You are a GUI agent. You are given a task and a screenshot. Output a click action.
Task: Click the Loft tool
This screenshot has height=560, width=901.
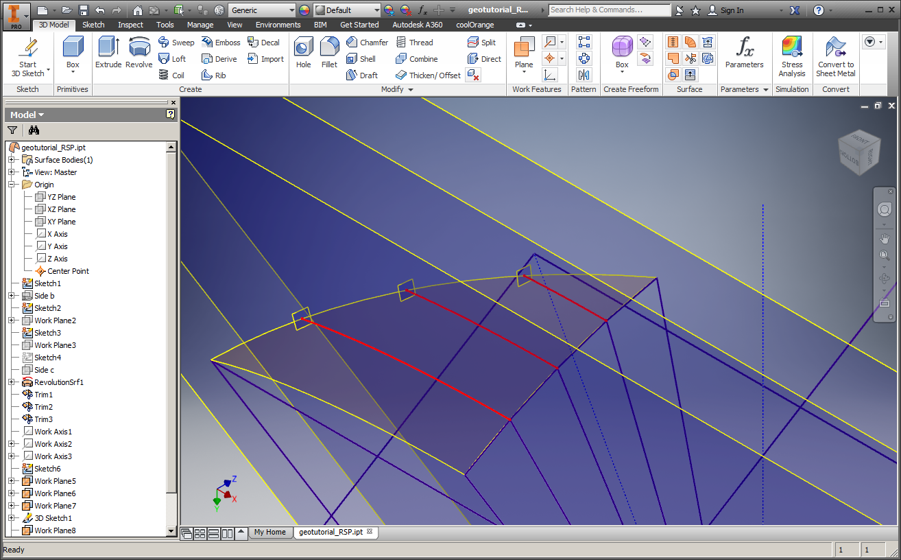(x=172, y=59)
